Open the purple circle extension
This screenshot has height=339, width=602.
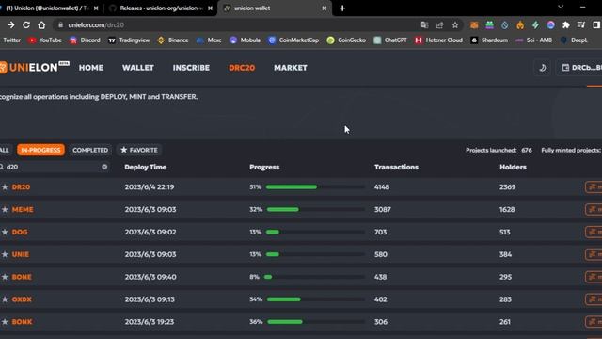[550, 25]
